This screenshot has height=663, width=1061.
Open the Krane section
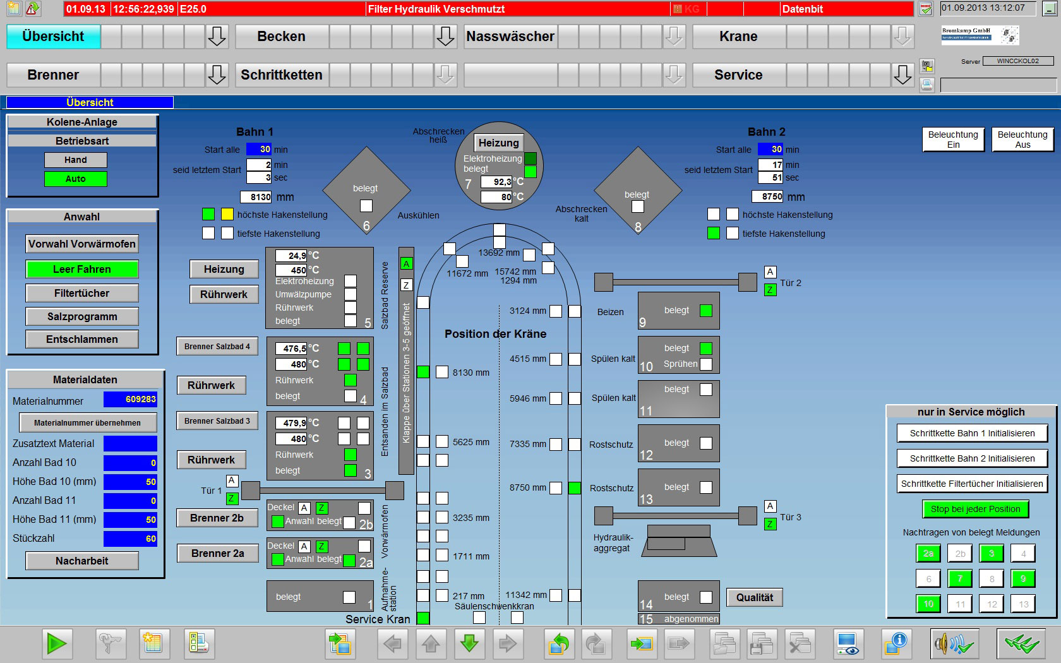click(x=738, y=37)
